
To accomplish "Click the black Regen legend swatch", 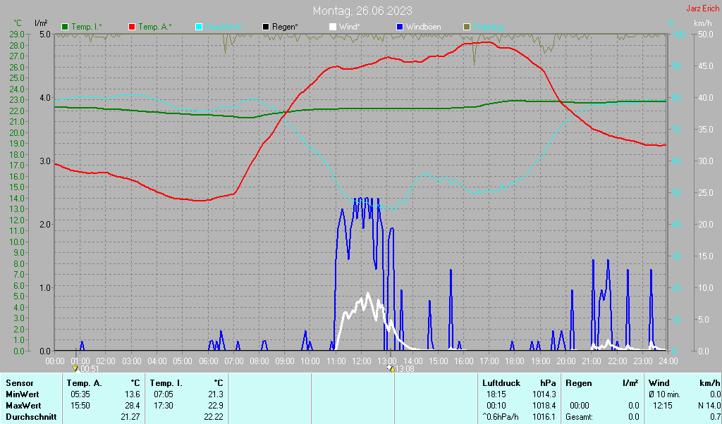I will (266, 27).
